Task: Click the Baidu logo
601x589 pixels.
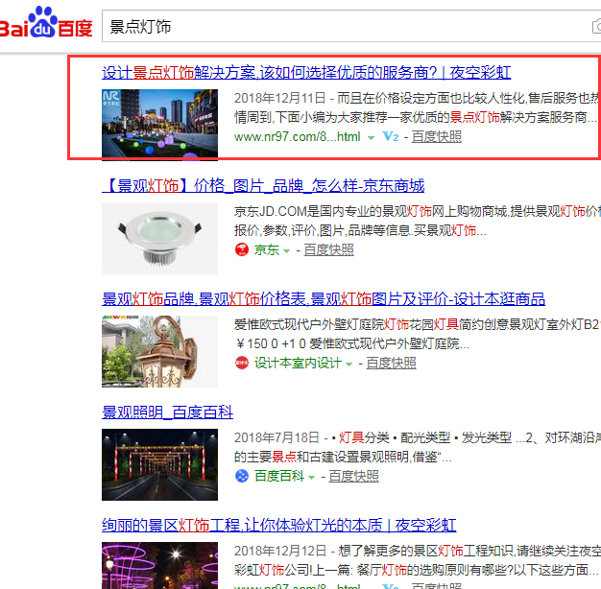Action: pos(46,23)
